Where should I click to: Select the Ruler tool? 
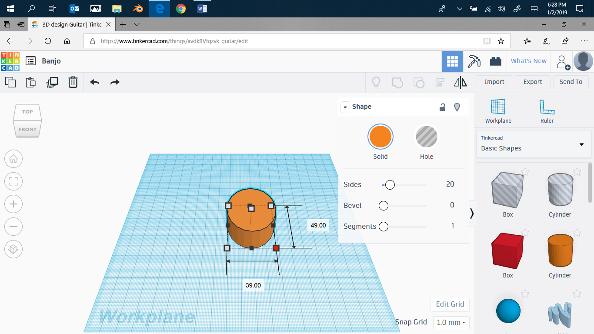[x=547, y=111]
